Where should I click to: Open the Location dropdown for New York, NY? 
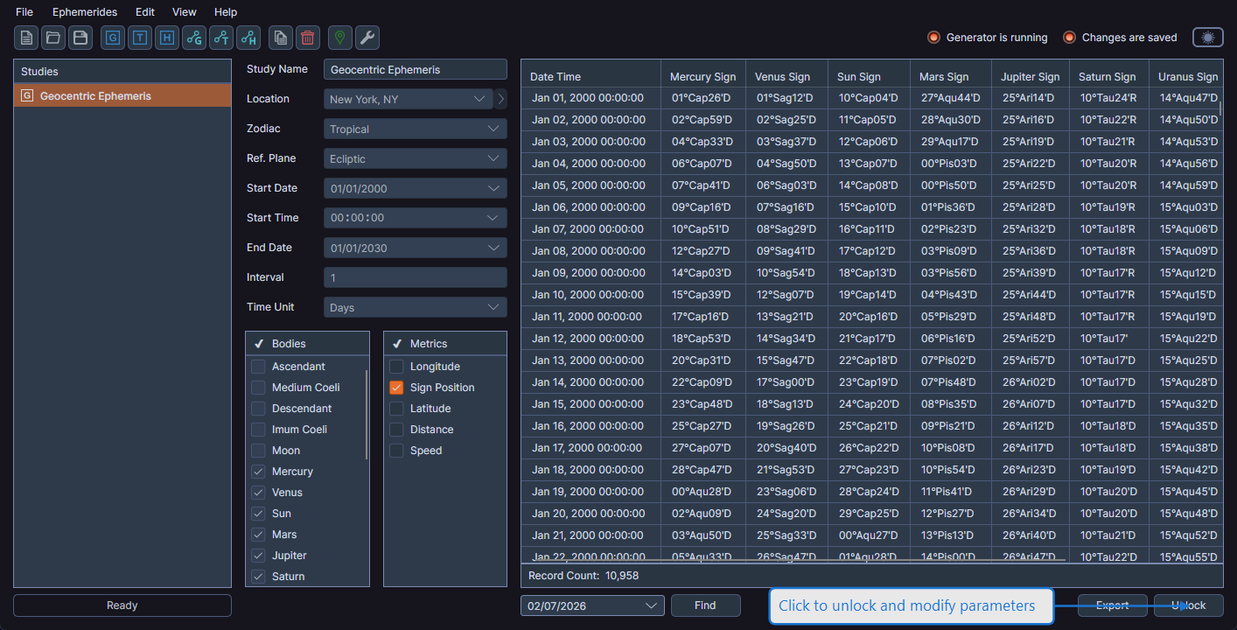pos(407,98)
